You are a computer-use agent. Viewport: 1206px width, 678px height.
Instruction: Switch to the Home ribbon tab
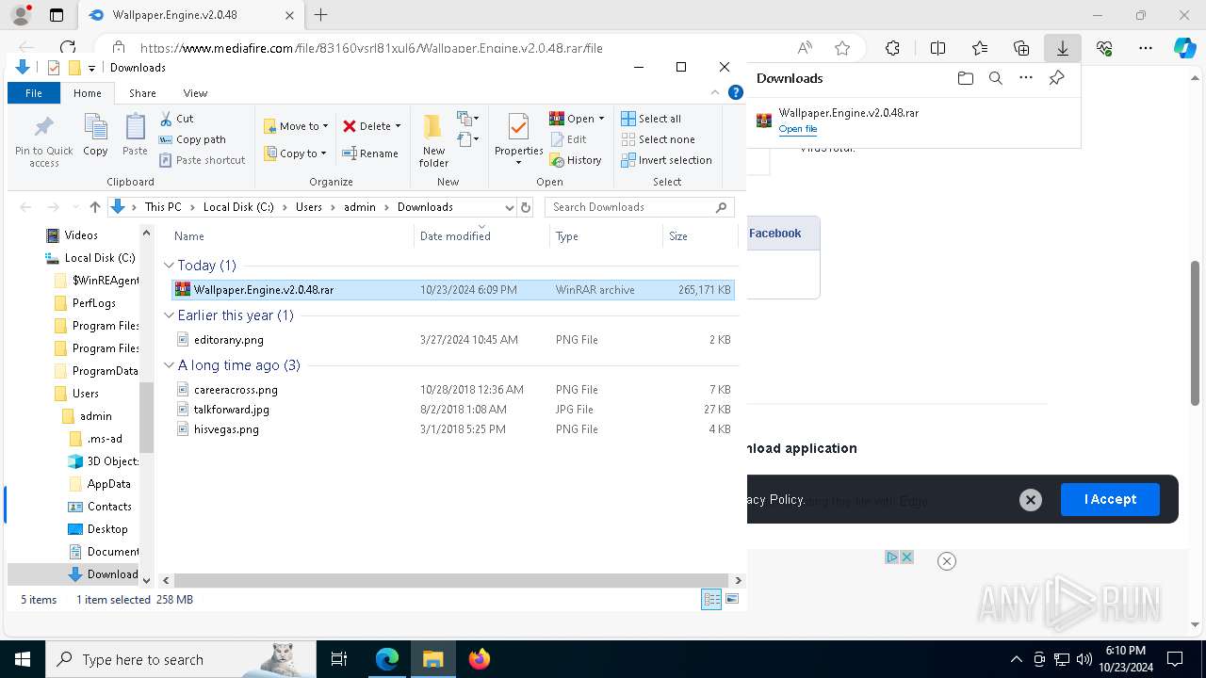[88, 93]
